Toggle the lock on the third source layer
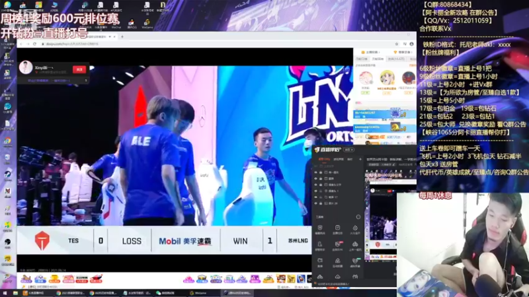529x297 pixels. (x=321, y=185)
